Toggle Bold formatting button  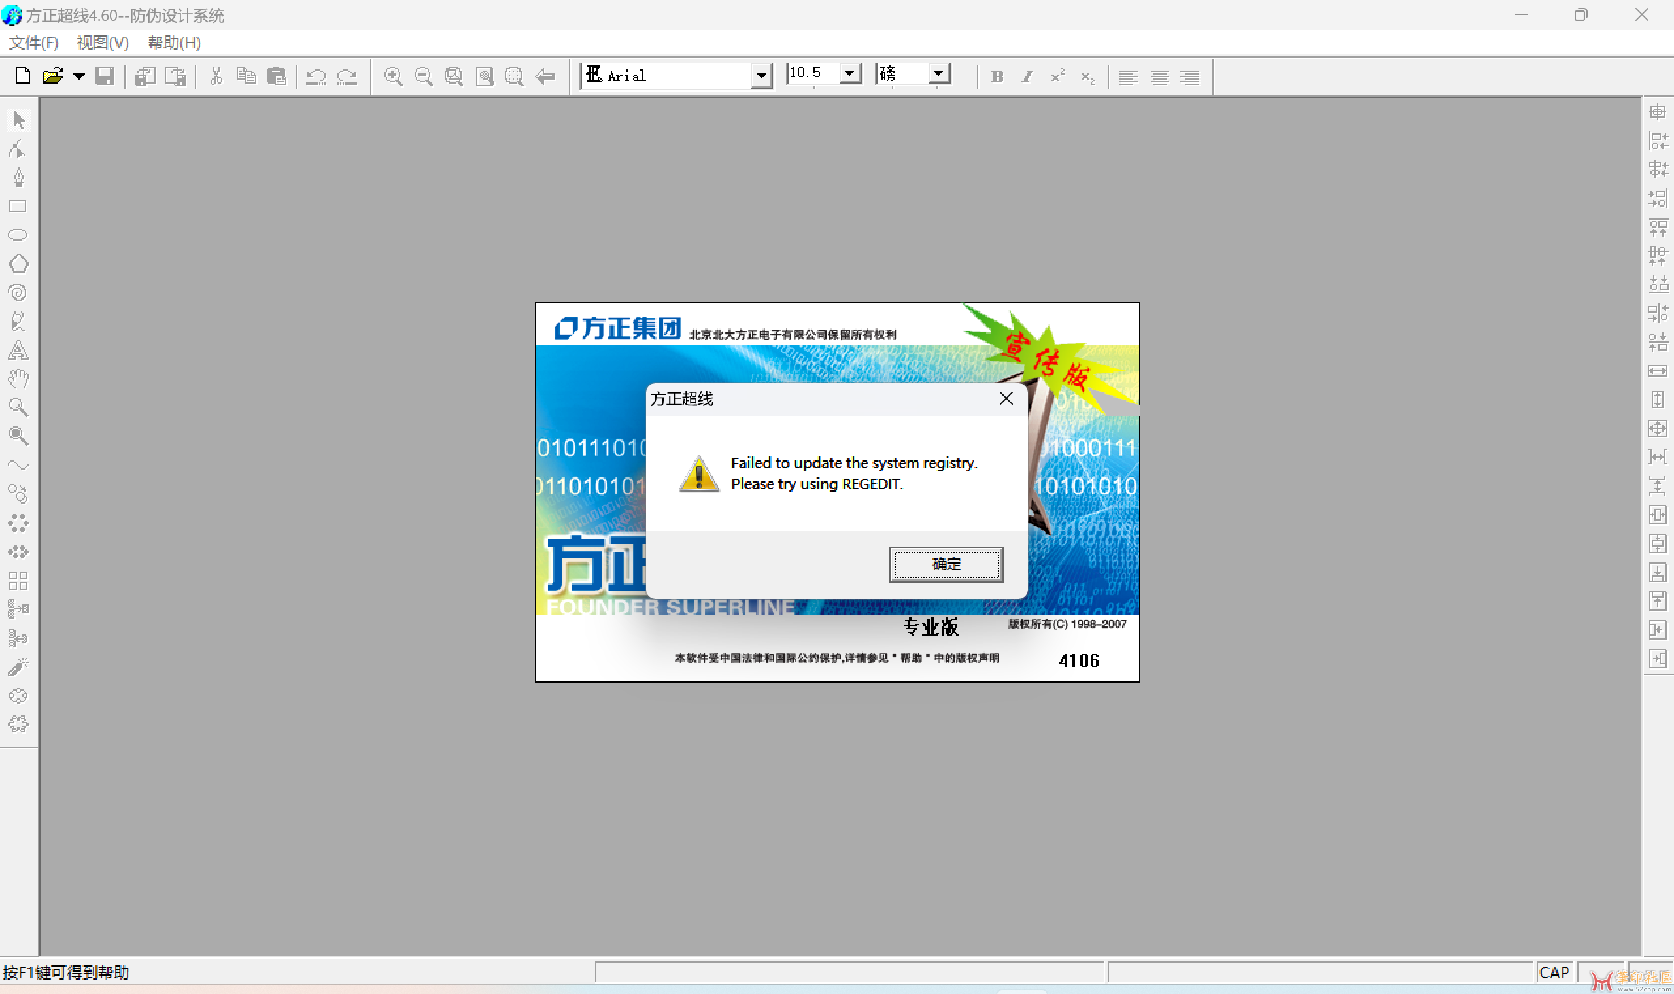(x=997, y=77)
